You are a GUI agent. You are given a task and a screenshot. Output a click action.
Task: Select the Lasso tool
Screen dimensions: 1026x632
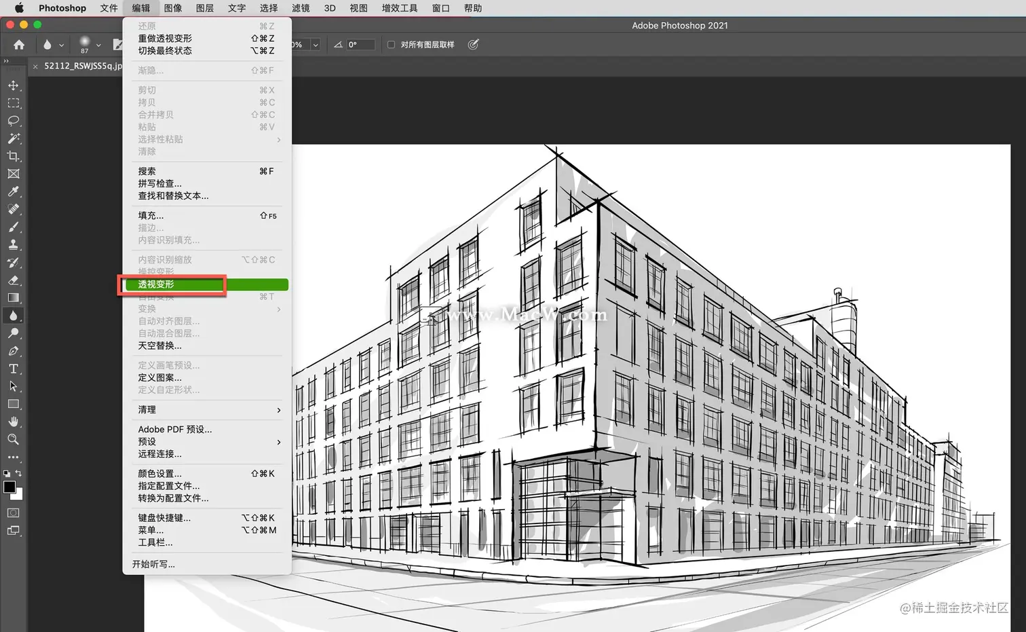14,121
